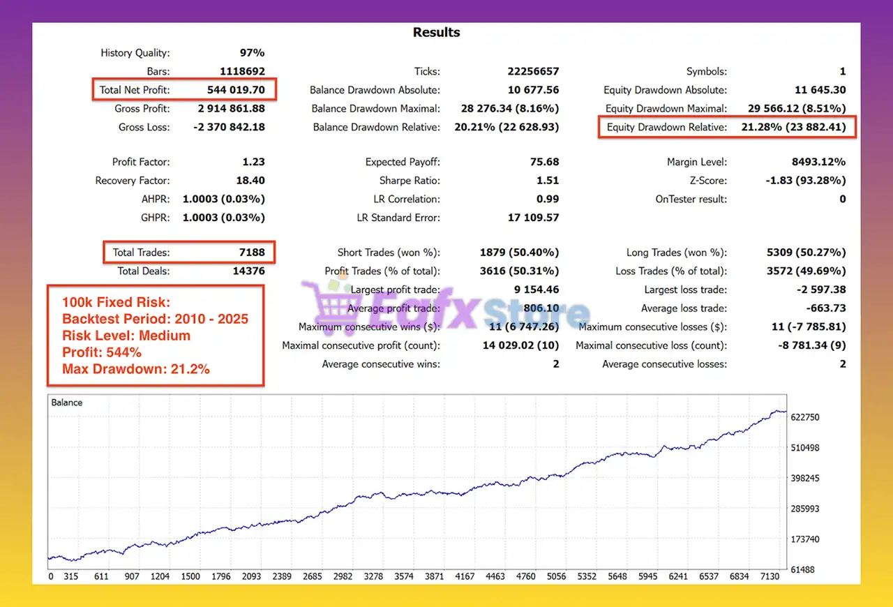Click the Balance label on the chart
Screen dimensions: 893x607
67,403
